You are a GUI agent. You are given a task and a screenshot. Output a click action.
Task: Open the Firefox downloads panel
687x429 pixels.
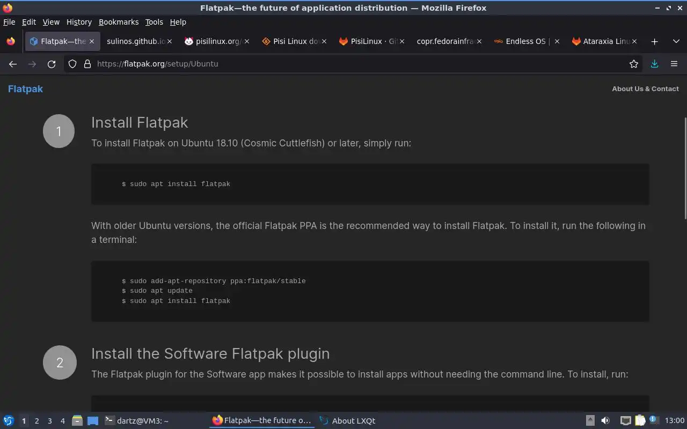pos(654,64)
